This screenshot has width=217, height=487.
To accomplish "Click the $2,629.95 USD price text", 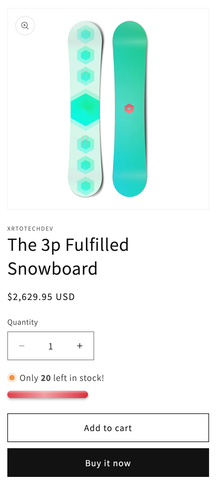I will (41, 297).
